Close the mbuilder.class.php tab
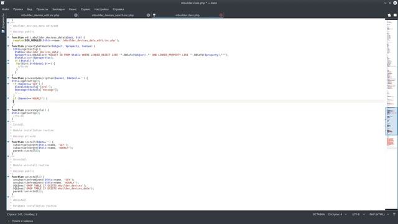This screenshot has height=224, width=398. point(221,15)
